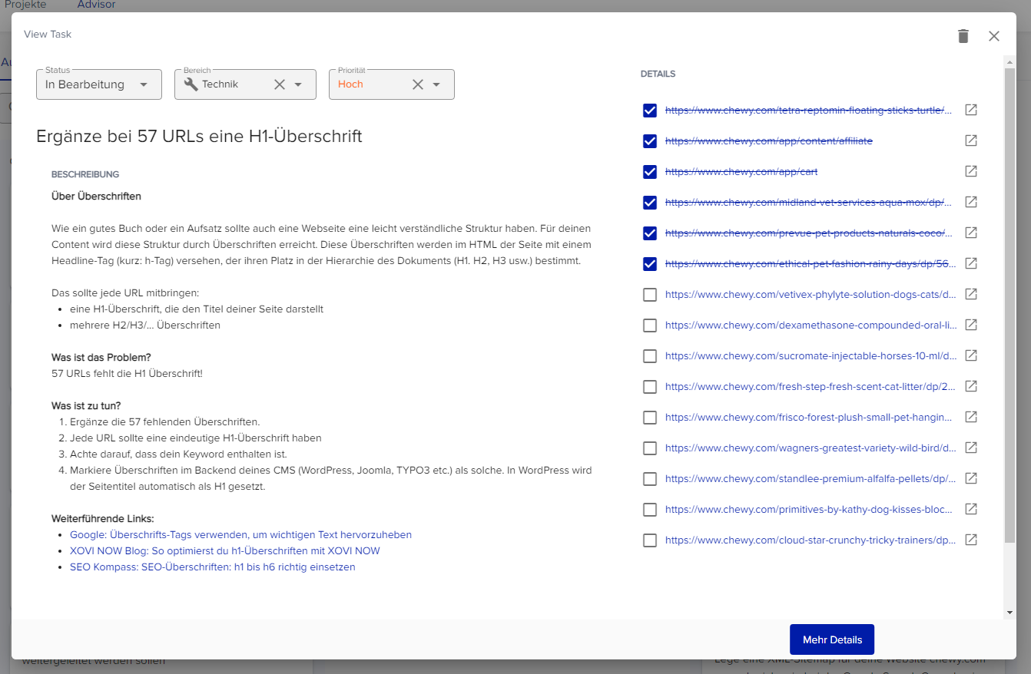Click the Hoch priority value
The height and width of the screenshot is (674, 1031).
pyautogui.click(x=350, y=84)
